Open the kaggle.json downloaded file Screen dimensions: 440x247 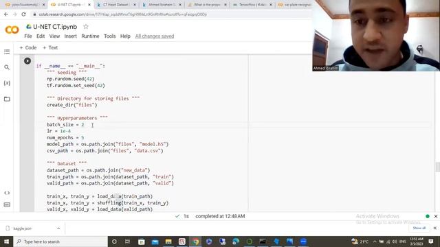pyautogui.click(x=23, y=228)
